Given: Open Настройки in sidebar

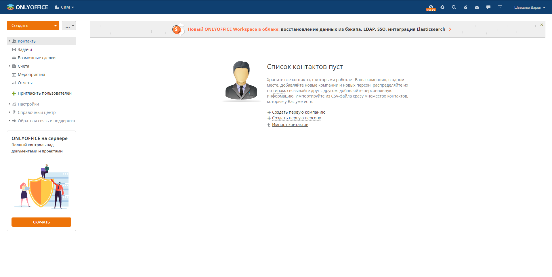Looking at the screenshot, I should tap(28, 104).
